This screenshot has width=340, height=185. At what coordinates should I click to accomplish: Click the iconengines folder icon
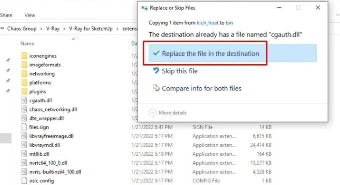point(24,56)
